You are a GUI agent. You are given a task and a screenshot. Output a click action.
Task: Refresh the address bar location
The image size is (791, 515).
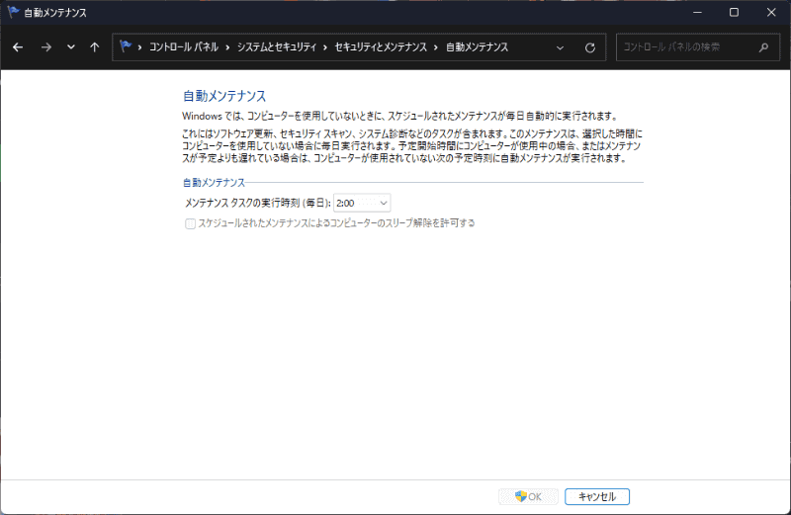tap(589, 47)
